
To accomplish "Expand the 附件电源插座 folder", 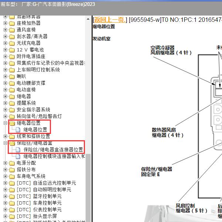I will point(6,57).
